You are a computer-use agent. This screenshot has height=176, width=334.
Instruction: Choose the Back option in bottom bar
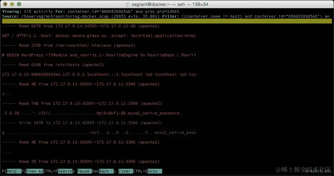(x=103, y=171)
